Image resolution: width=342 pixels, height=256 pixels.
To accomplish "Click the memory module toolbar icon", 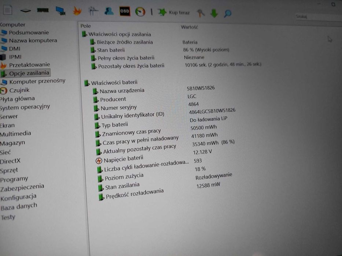I will tap(43, 10).
